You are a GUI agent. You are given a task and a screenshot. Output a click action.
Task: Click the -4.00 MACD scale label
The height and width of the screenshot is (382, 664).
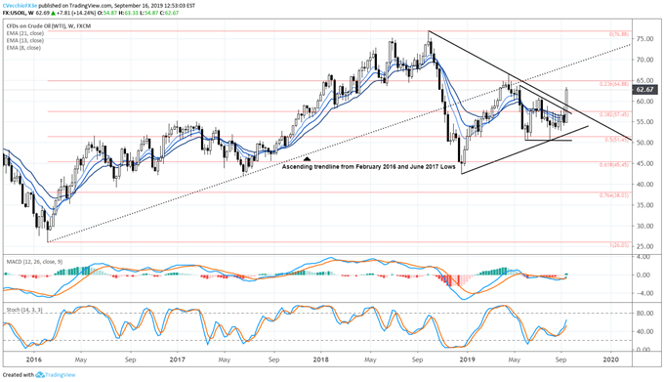click(x=643, y=293)
